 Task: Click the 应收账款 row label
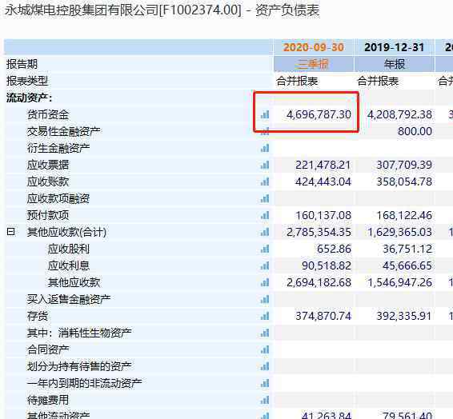click(x=48, y=182)
